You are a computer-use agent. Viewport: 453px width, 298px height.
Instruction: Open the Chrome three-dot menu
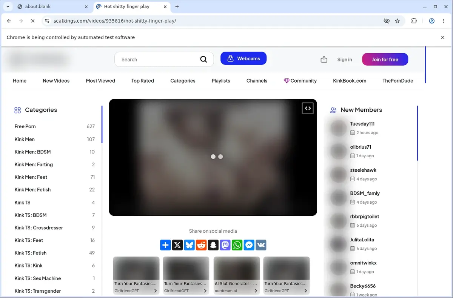point(444,21)
